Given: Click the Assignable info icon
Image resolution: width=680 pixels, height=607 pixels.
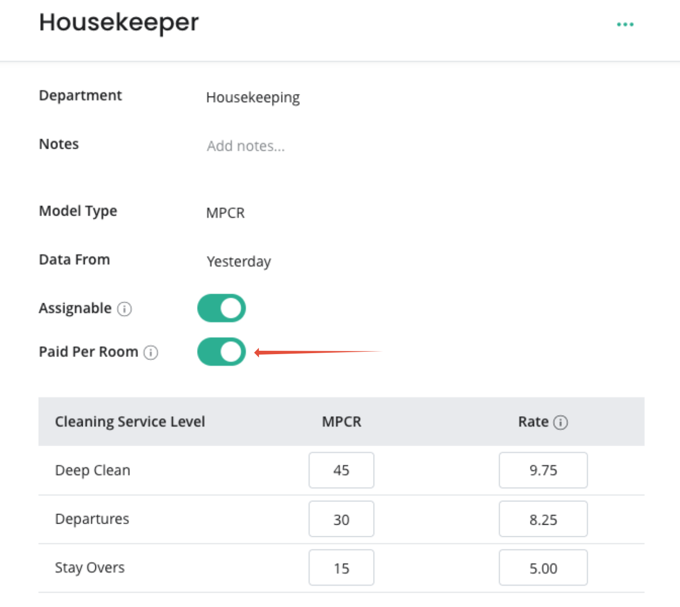Looking at the screenshot, I should click(x=124, y=309).
